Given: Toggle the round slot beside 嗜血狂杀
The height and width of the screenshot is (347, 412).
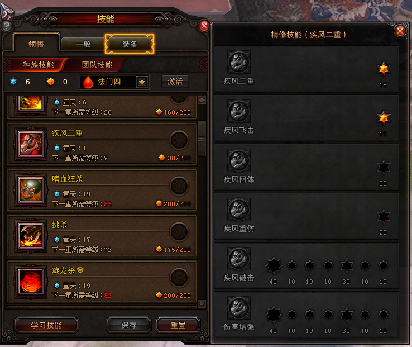Looking at the screenshot, I should pyautogui.click(x=179, y=186).
